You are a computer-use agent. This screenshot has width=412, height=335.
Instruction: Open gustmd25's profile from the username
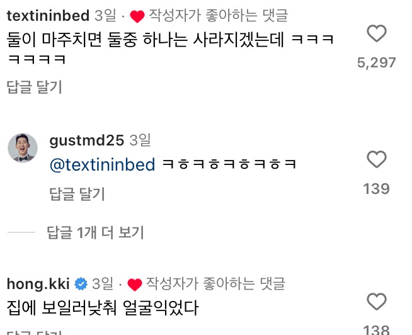click(86, 140)
